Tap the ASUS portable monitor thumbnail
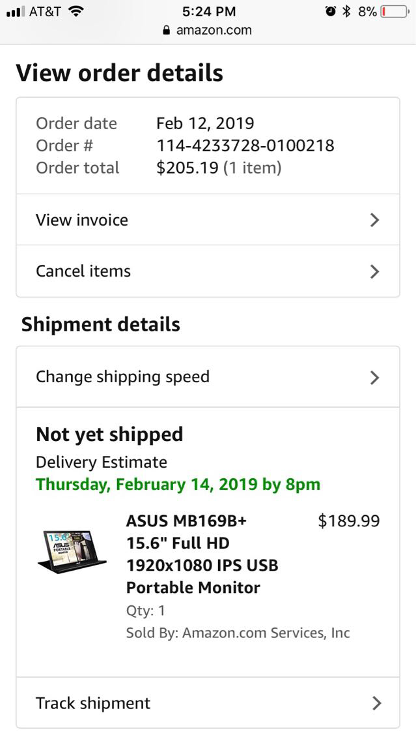This screenshot has width=416, height=741. click(x=72, y=552)
